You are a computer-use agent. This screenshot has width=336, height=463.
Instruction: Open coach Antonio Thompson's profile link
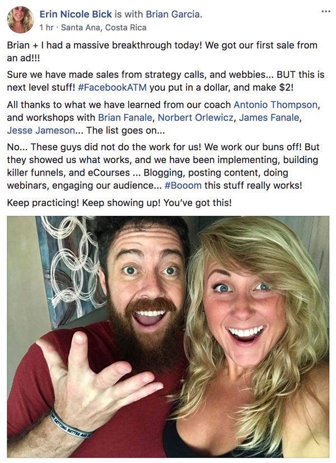coord(276,104)
